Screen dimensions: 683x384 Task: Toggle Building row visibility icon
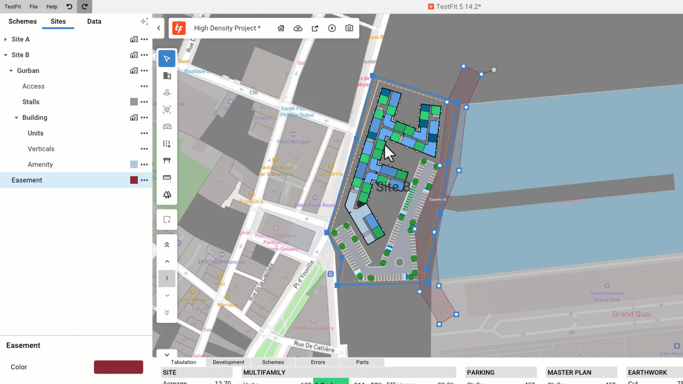tap(134, 117)
